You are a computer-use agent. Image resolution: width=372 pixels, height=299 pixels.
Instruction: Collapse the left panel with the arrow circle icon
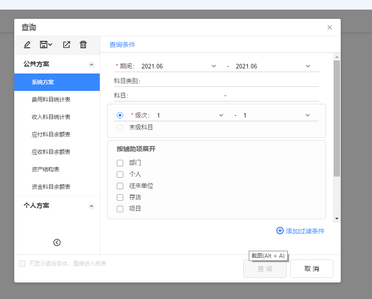click(57, 243)
